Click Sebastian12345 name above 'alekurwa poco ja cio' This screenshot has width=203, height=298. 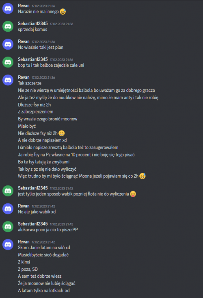(x=33, y=224)
